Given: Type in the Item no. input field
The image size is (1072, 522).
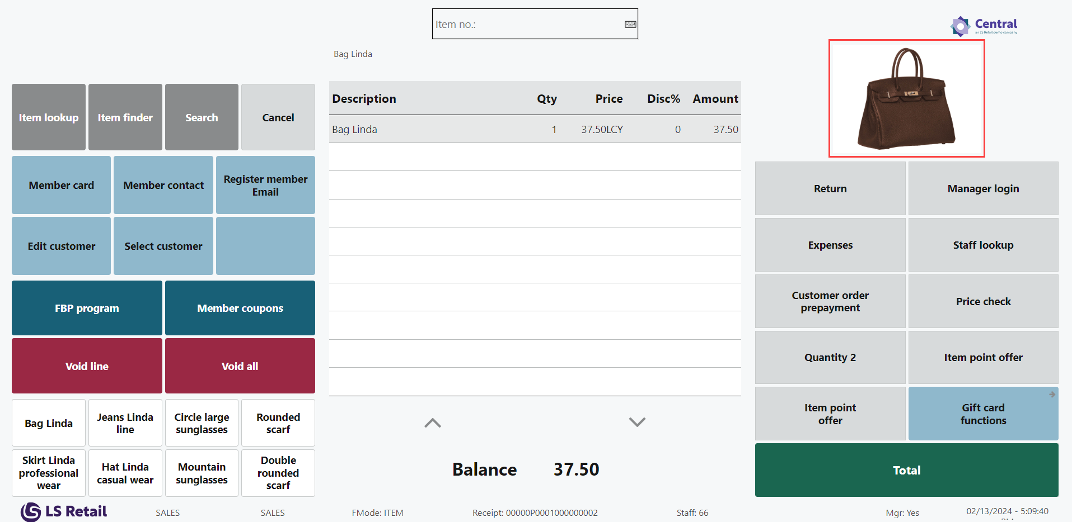Looking at the screenshot, I should coord(526,24).
